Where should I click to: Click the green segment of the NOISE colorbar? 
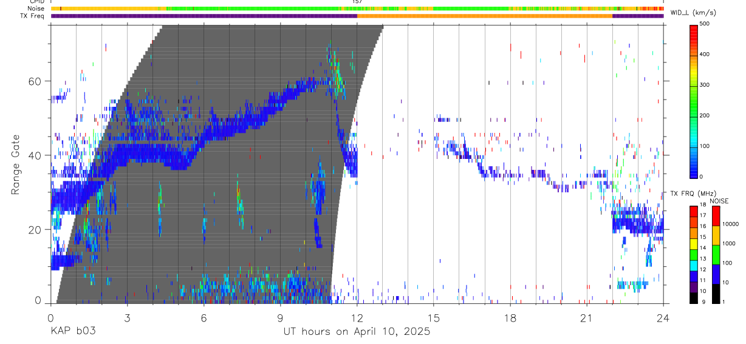point(716,255)
